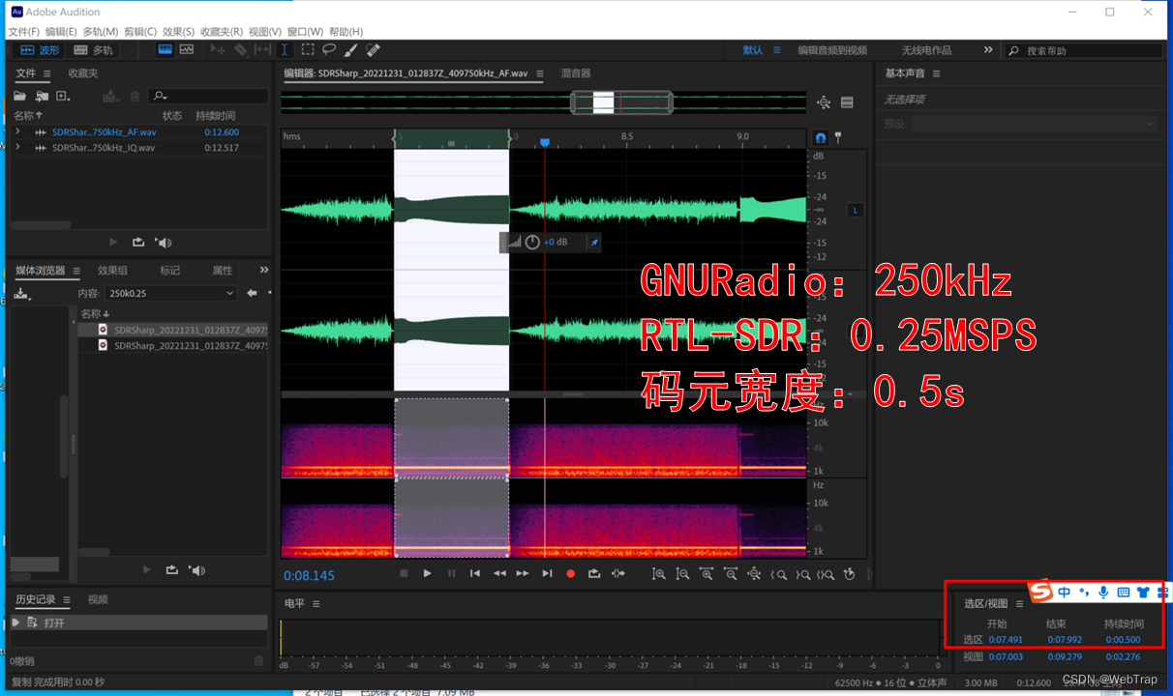This screenshot has height=696, width=1173.
Task: Toggle spectral frequency display button
Action: (165, 49)
